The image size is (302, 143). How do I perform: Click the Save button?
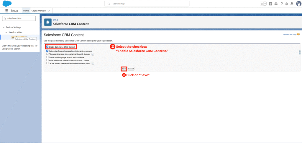(x=124, y=69)
